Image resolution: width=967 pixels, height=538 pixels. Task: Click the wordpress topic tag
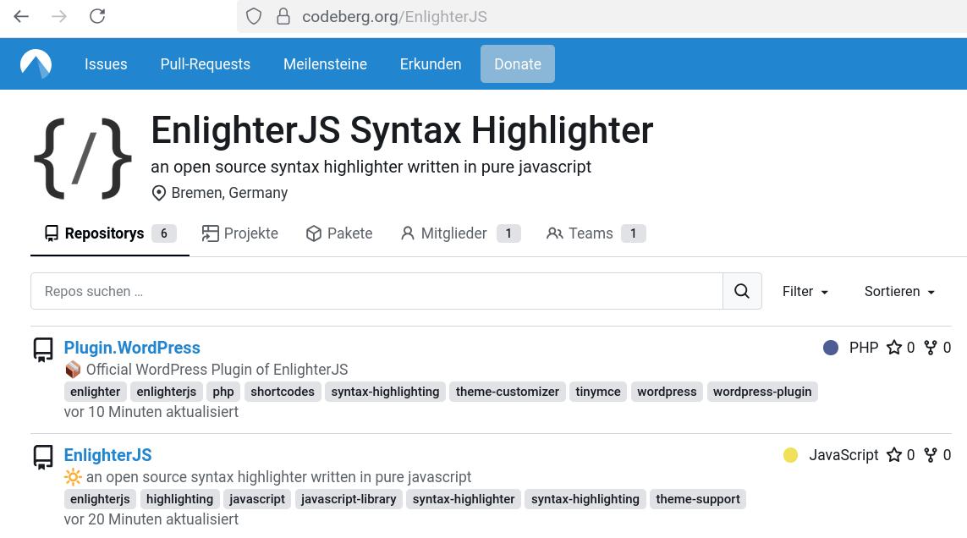(x=667, y=392)
